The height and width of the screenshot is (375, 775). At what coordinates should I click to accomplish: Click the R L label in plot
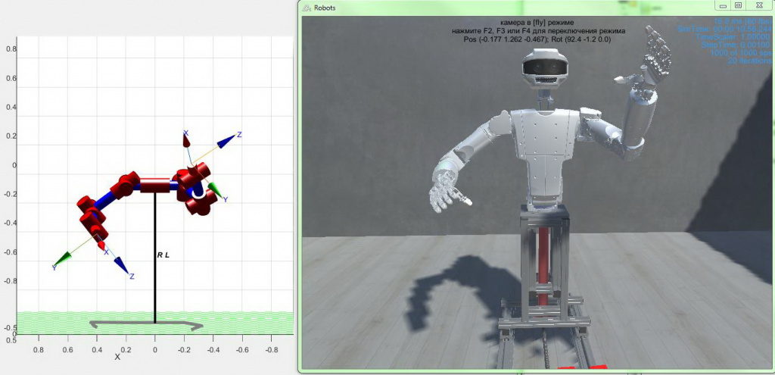[163, 255]
